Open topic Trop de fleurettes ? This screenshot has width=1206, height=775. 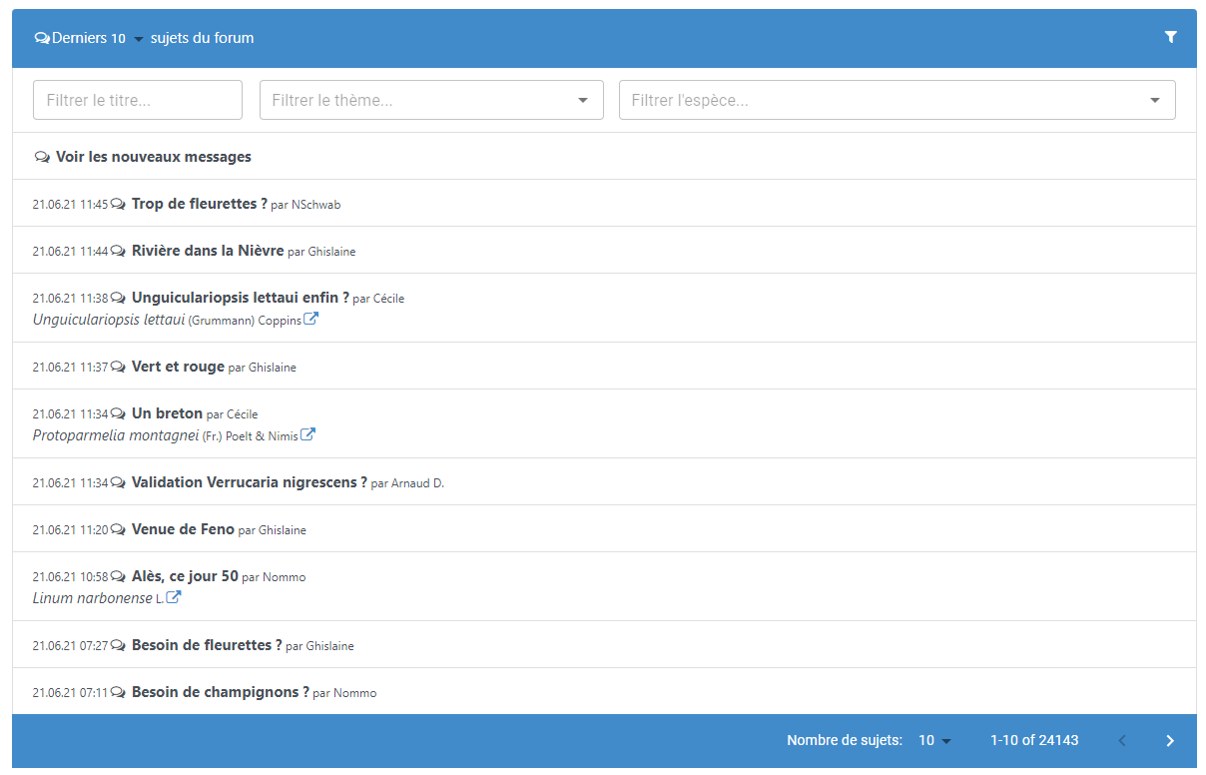199,204
